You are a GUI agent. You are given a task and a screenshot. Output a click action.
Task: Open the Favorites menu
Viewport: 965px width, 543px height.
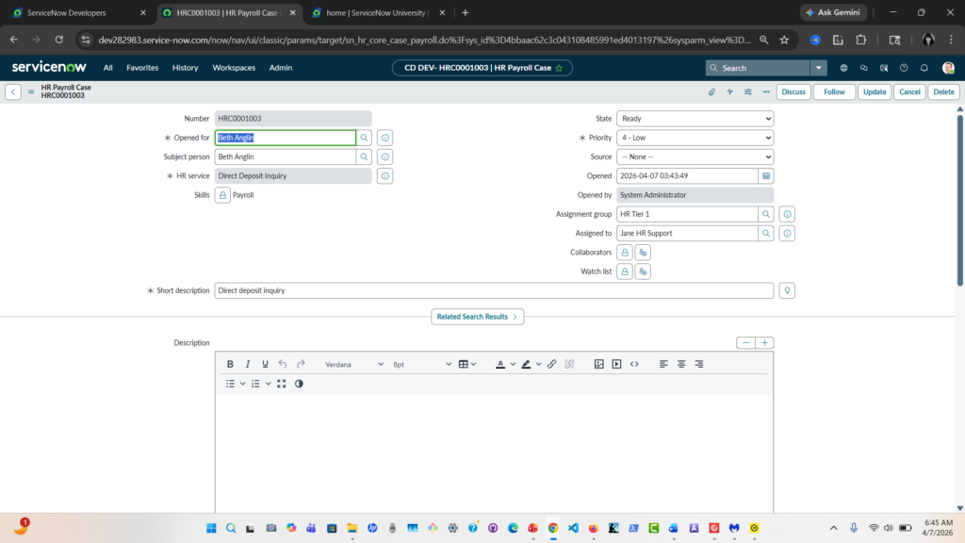tap(142, 68)
